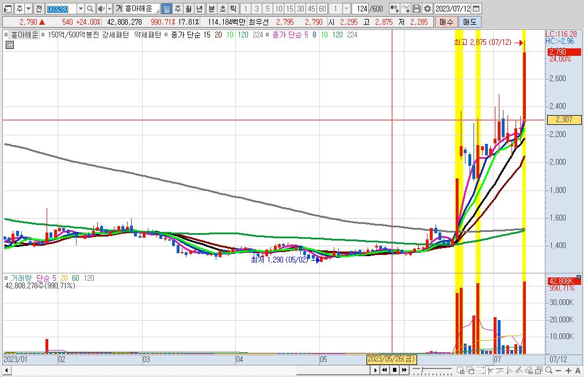Click the minus zoom-out icon
The width and height of the screenshot is (584, 377).
tap(558, 370)
